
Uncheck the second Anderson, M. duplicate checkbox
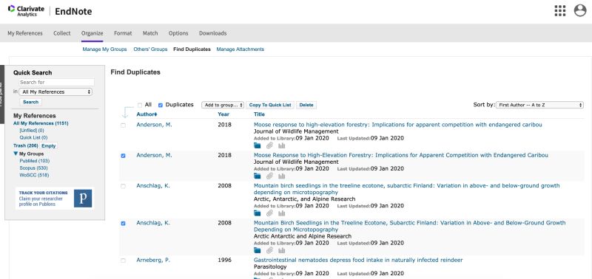tap(123, 156)
